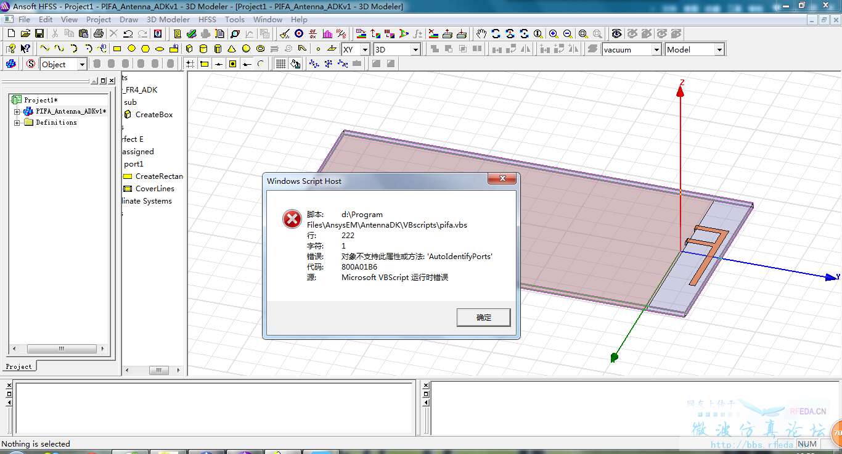Undo the last operation

[128, 34]
